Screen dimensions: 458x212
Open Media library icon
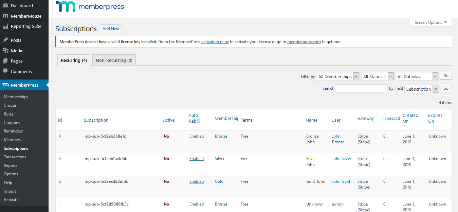pos(5,51)
